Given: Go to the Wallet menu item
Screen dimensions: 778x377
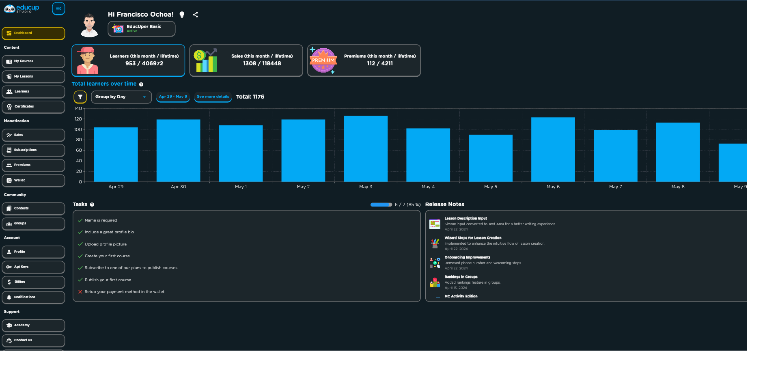Looking at the screenshot, I should (33, 181).
